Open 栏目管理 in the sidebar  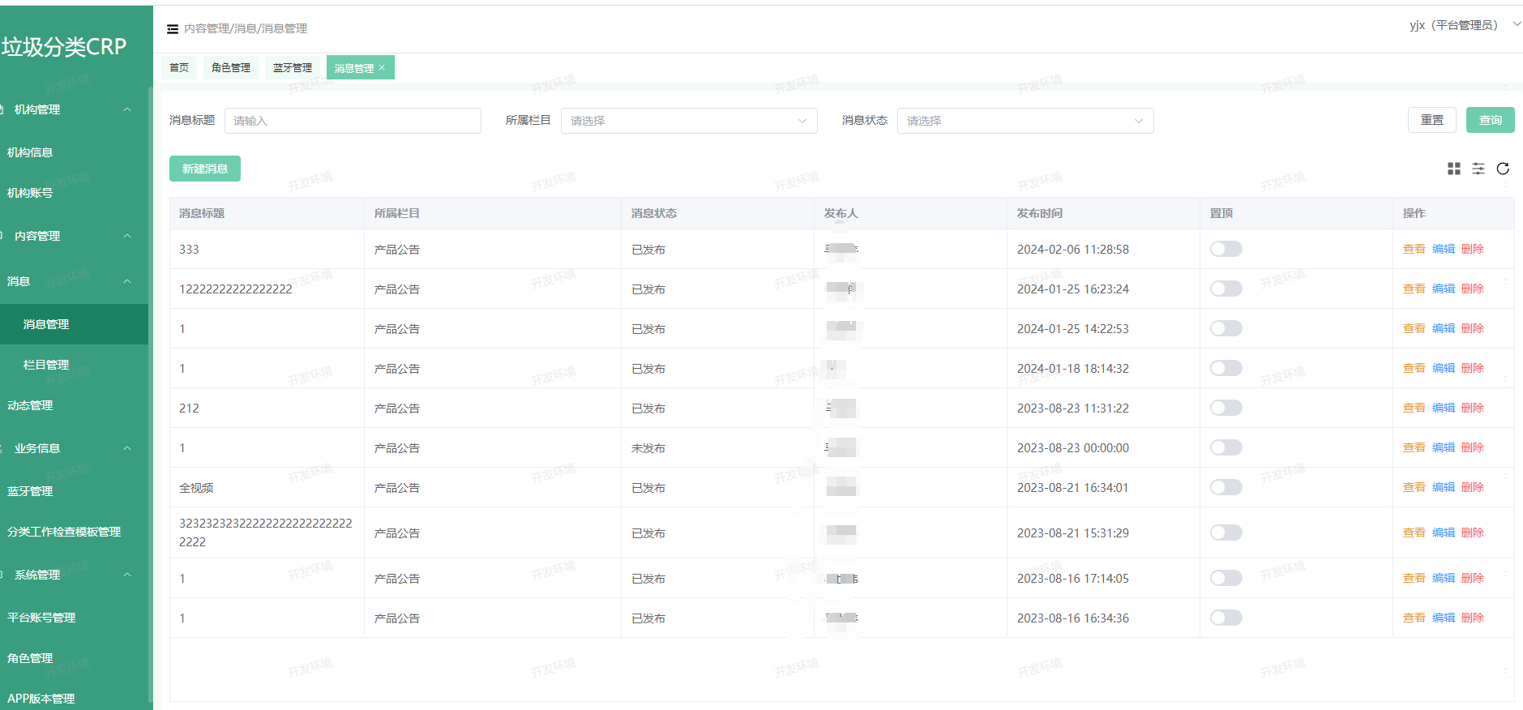click(x=46, y=365)
